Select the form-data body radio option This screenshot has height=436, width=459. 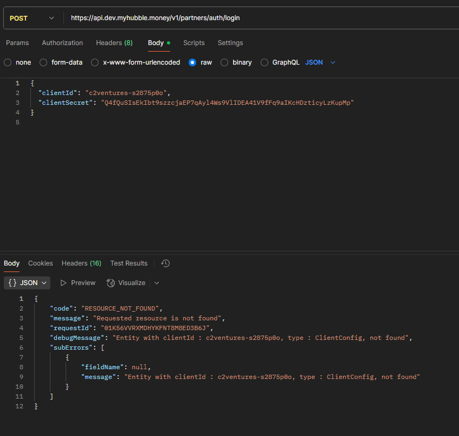tap(44, 62)
